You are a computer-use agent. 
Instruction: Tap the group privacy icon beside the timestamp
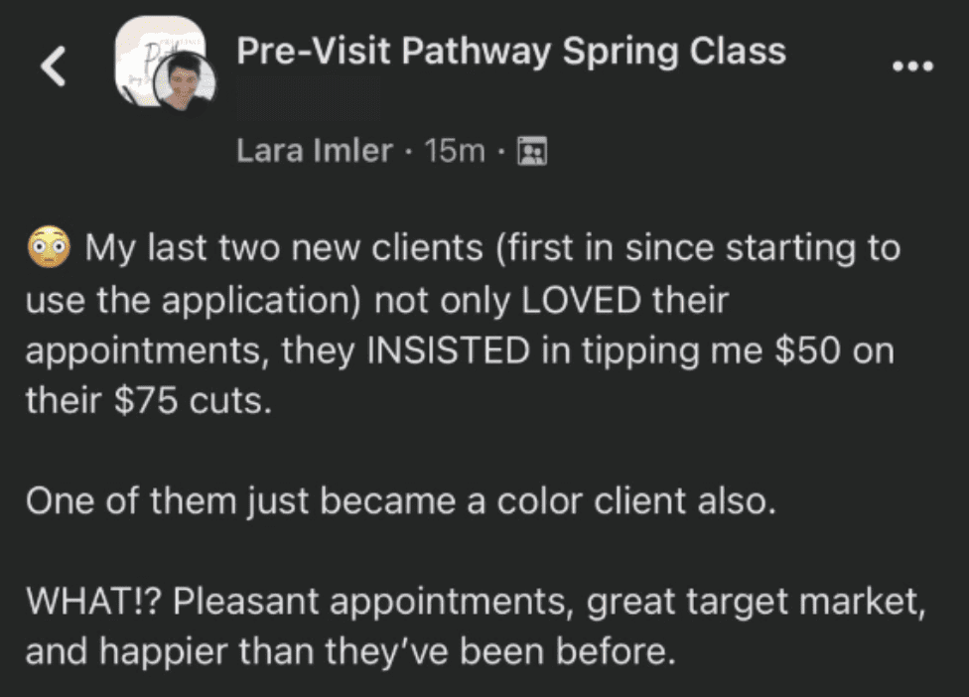pos(533,151)
